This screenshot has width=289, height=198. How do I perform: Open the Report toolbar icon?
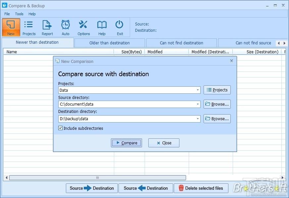click(x=47, y=27)
